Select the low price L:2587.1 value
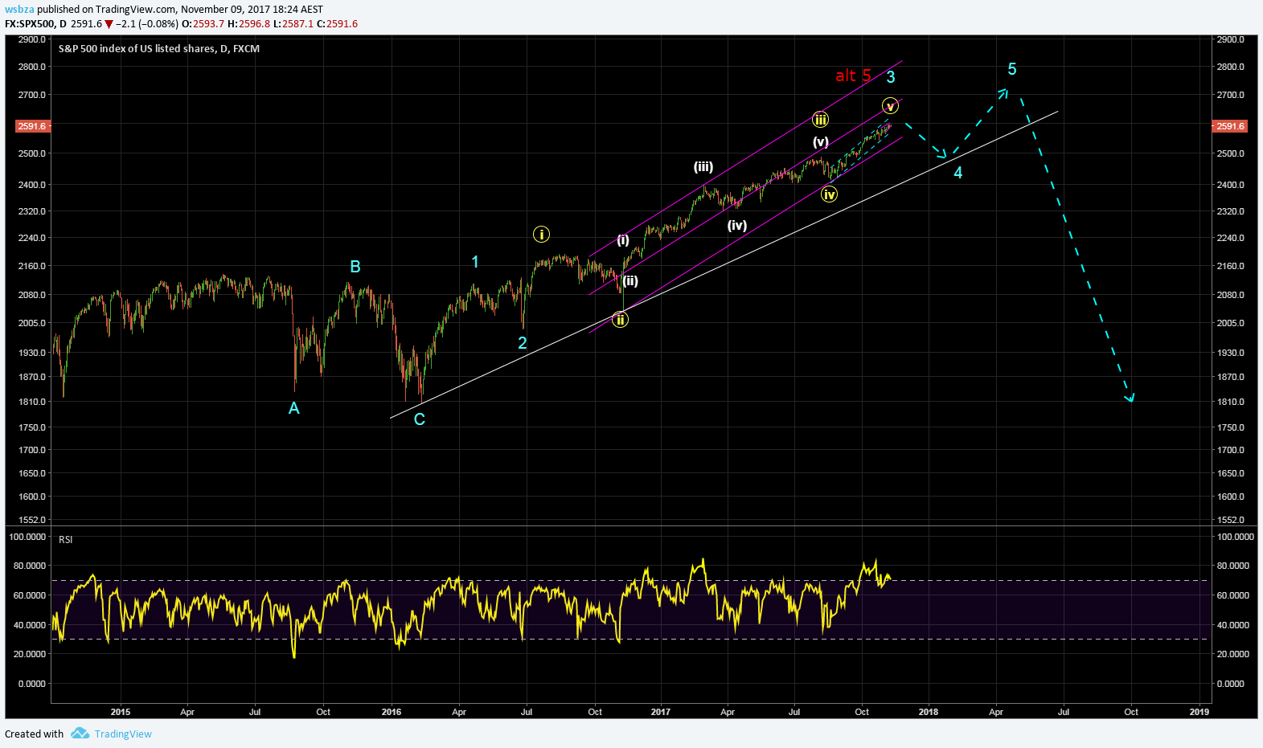The width and height of the screenshot is (1263, 748). click(293, 24)
